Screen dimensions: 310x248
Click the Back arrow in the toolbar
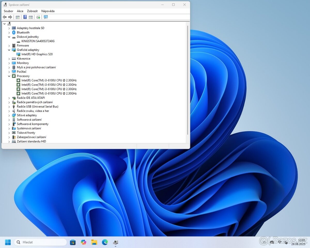5,17
